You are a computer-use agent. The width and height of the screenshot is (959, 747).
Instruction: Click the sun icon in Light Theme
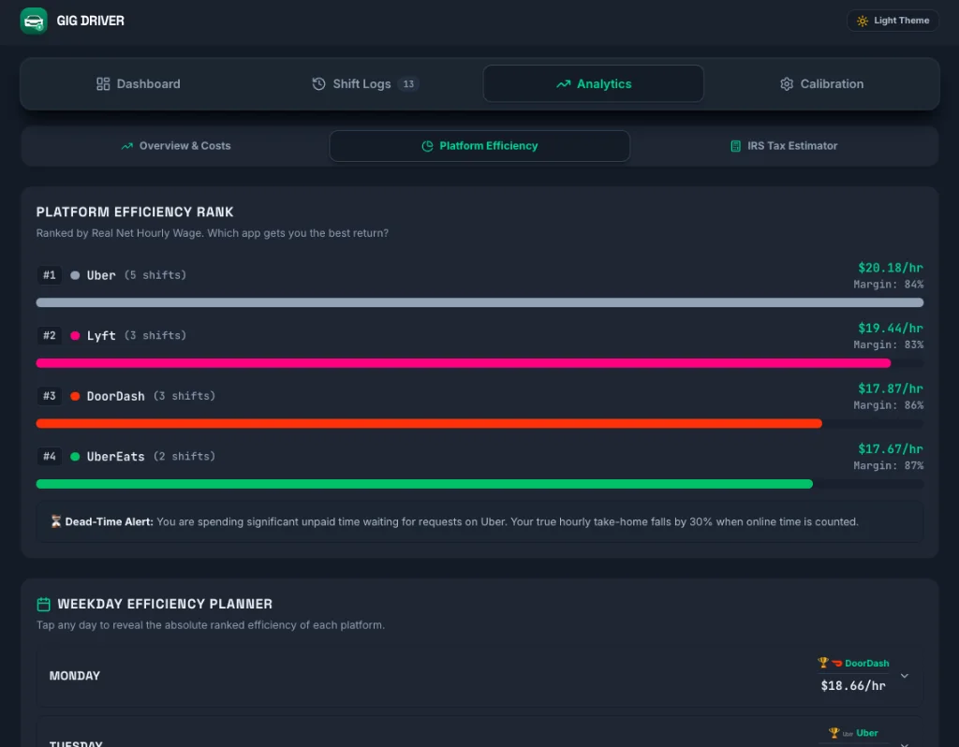tap(863, 21)
